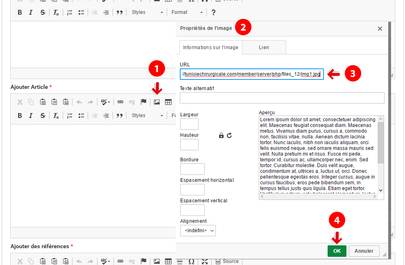Apply strikethrough in Ajouter Article editor
The image size is (405, 265).
tap(43, 116)
